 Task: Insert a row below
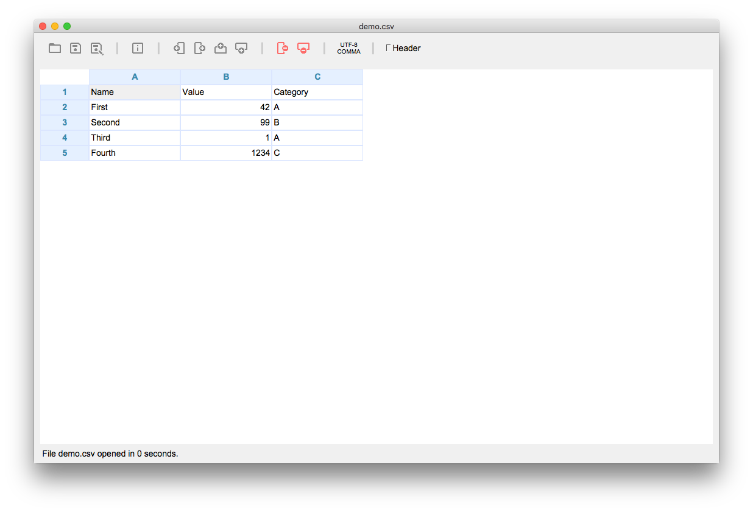coord(241,48)
